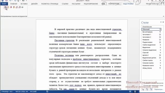Image resolution: width=165 pixels, height=93 pixels.
Task: Click the fifth add-in toolbar icon
Action: click(x=17, y=7)
